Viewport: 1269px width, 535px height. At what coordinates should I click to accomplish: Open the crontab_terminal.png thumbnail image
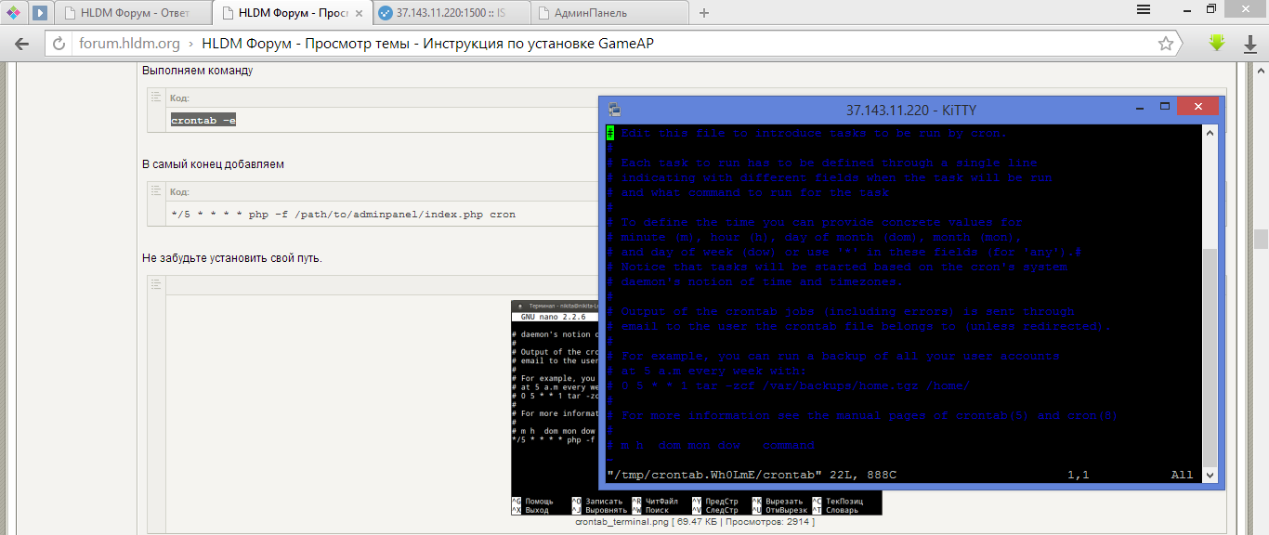(557, 399)
